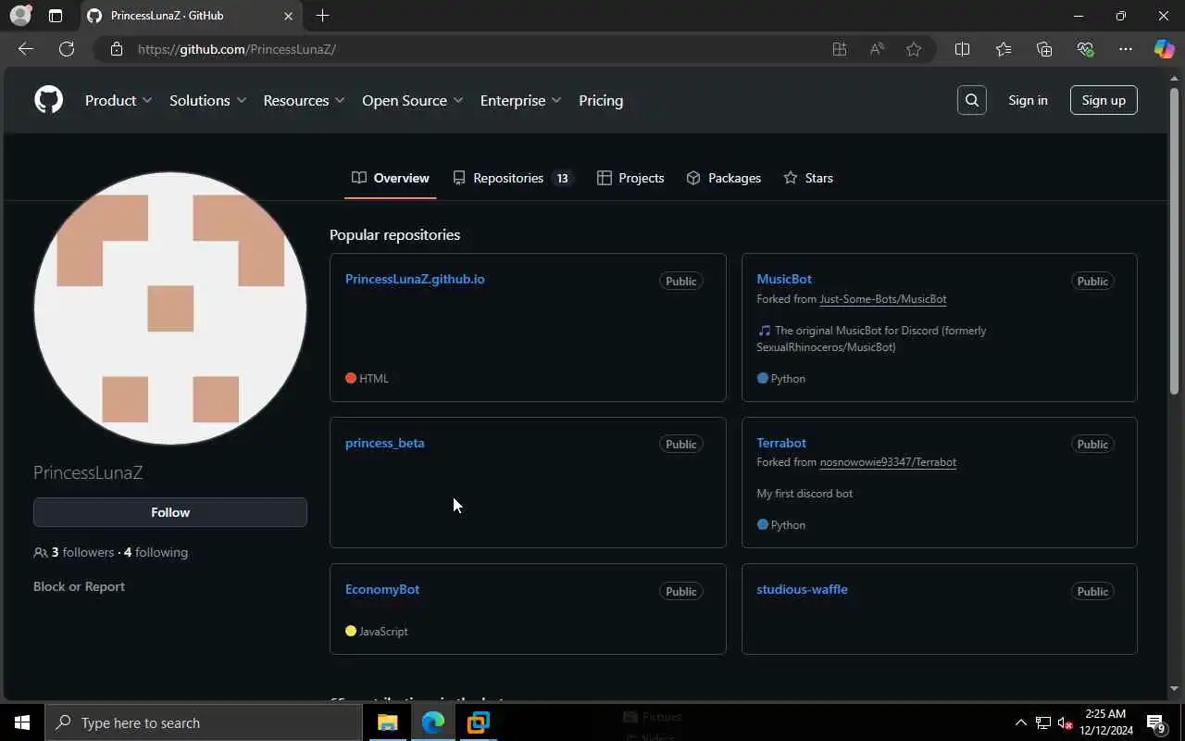Close the PrincessLunaZ GitHub tab
Image resolution: width=1185 pixels, height=741 pixels.
tap(288, 16)
